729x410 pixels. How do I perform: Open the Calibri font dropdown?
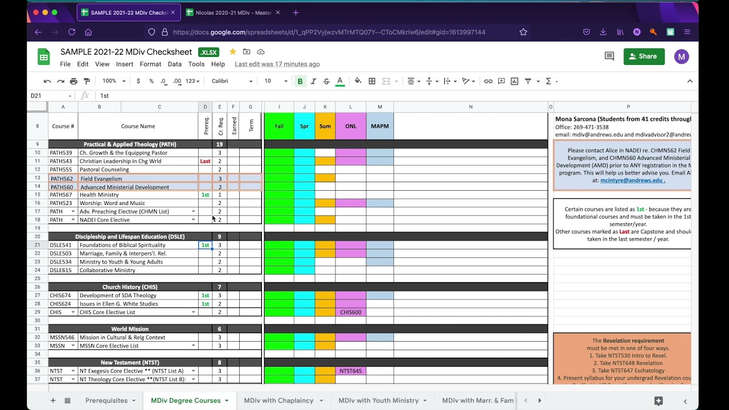tap(232, 81)
